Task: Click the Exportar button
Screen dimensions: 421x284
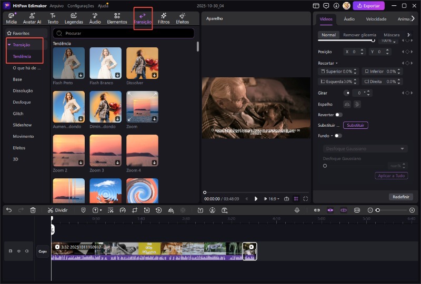Action: 368,6
